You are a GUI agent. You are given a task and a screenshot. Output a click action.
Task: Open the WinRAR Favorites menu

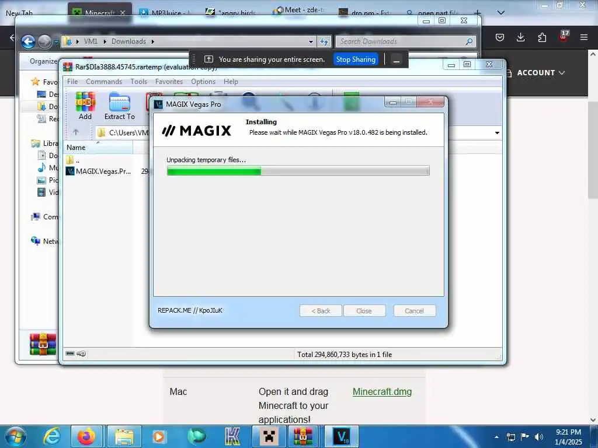click(169, 82)
